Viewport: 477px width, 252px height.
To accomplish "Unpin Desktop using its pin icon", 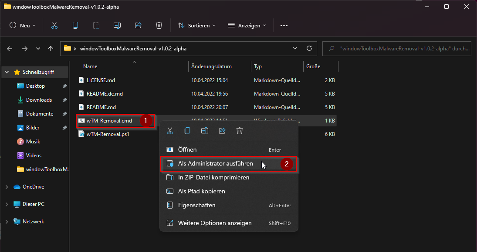I will (x=64, y=86).
